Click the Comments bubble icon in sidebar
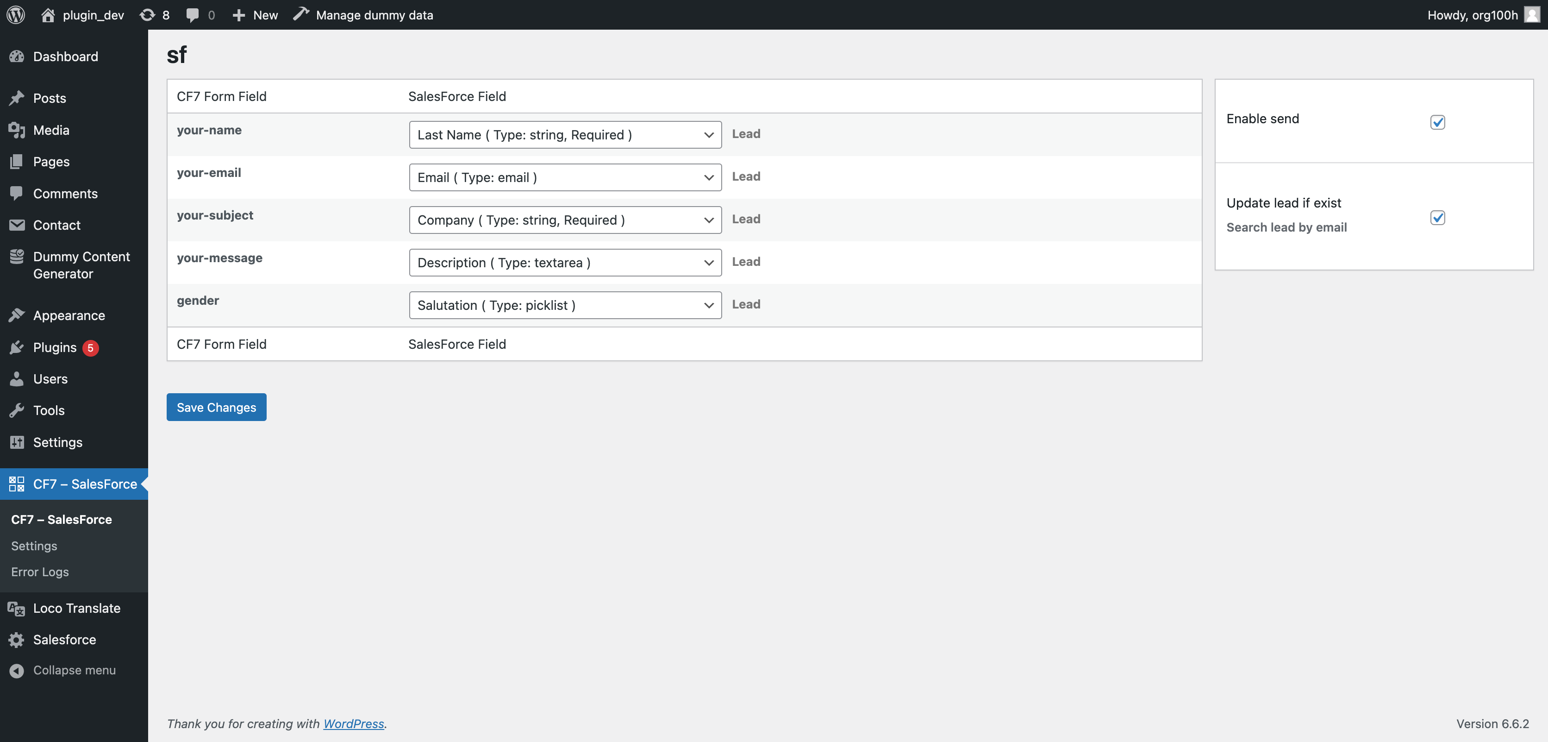 (x=17, y=194)
